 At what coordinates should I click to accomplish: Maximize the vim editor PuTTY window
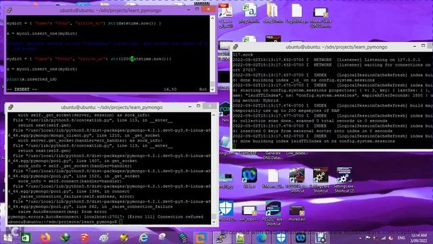coord(197,9)
